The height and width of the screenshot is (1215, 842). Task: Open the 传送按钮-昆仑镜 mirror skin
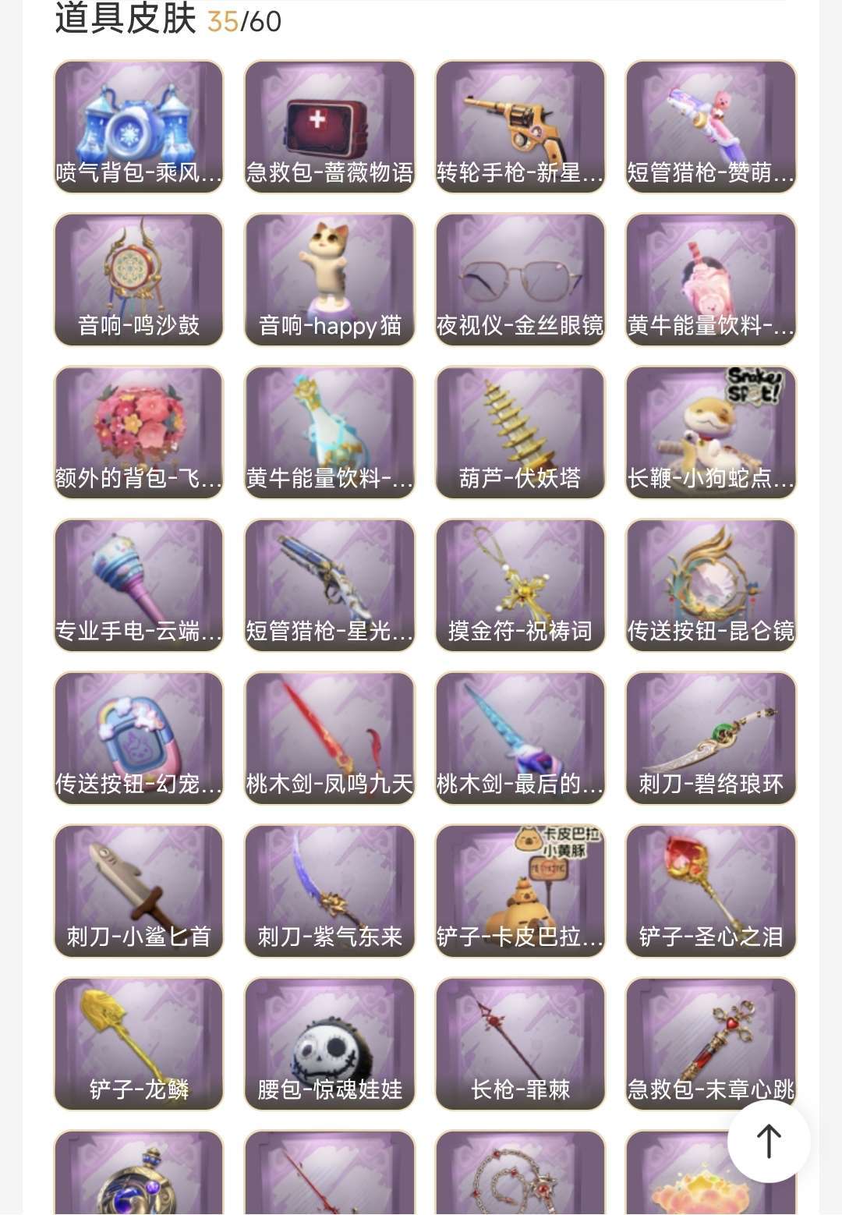(x=711, y=585)
